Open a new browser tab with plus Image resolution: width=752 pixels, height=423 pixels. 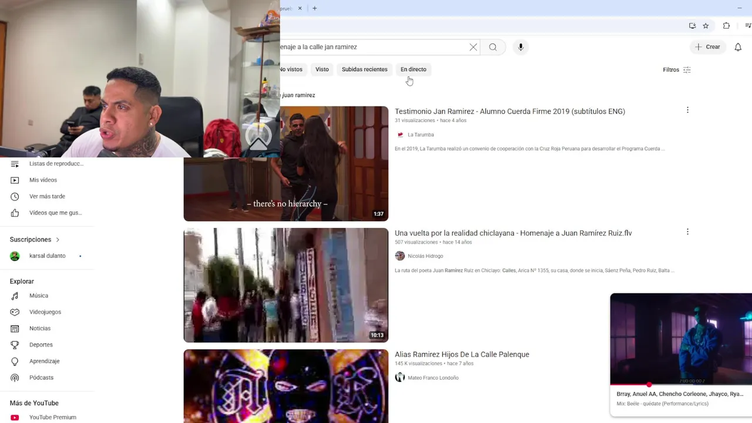tap(314, 8)
